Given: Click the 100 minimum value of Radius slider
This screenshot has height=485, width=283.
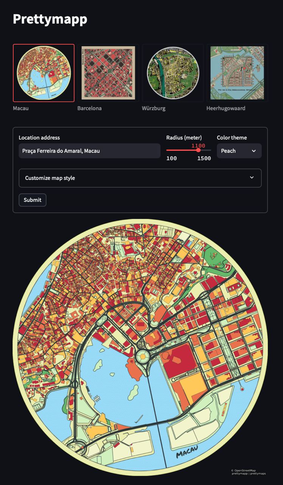Looking at the screenshot, I should coord(171,158).
